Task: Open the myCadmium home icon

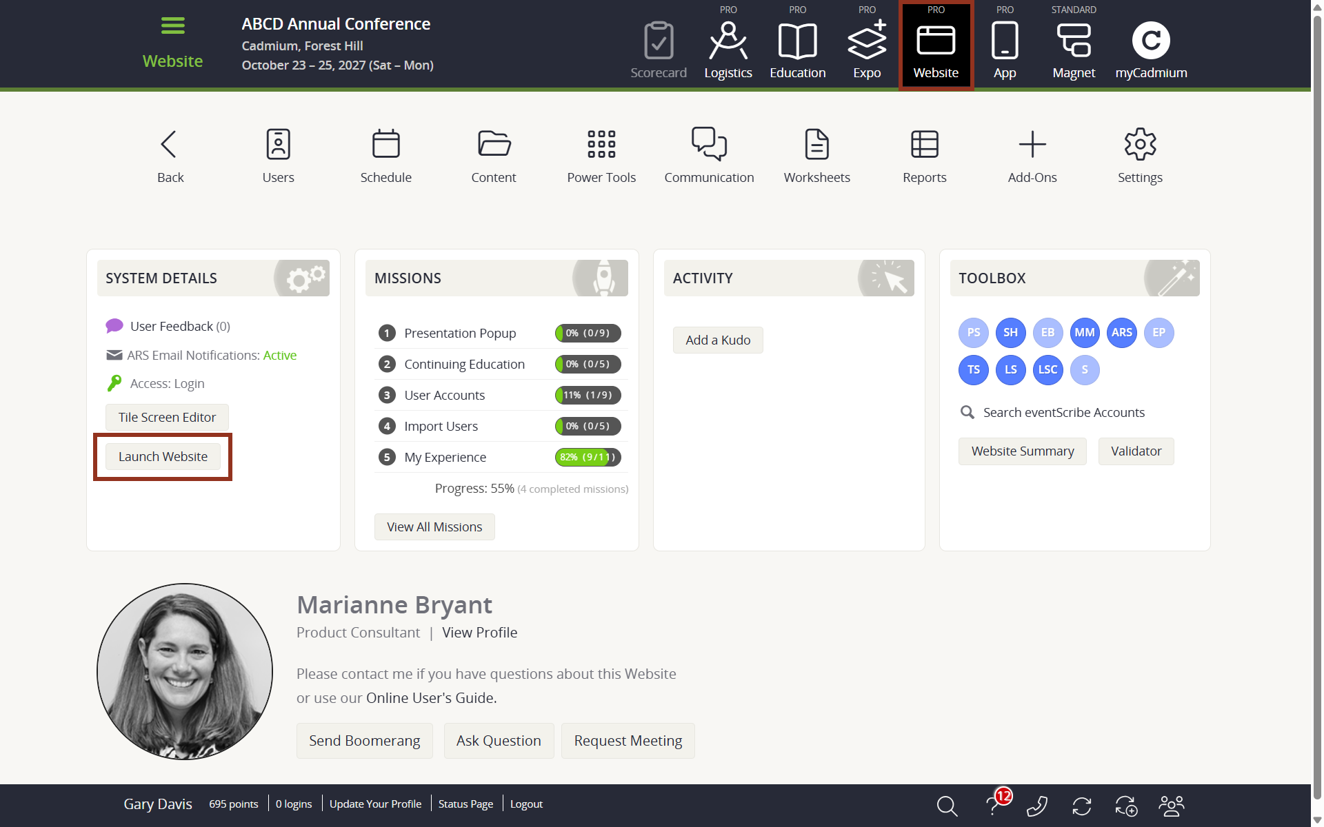Action: (x=1150, y=41)
